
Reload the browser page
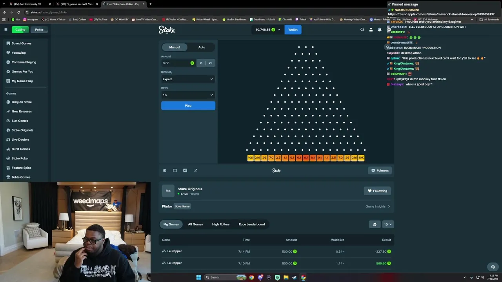click(18, 12)
